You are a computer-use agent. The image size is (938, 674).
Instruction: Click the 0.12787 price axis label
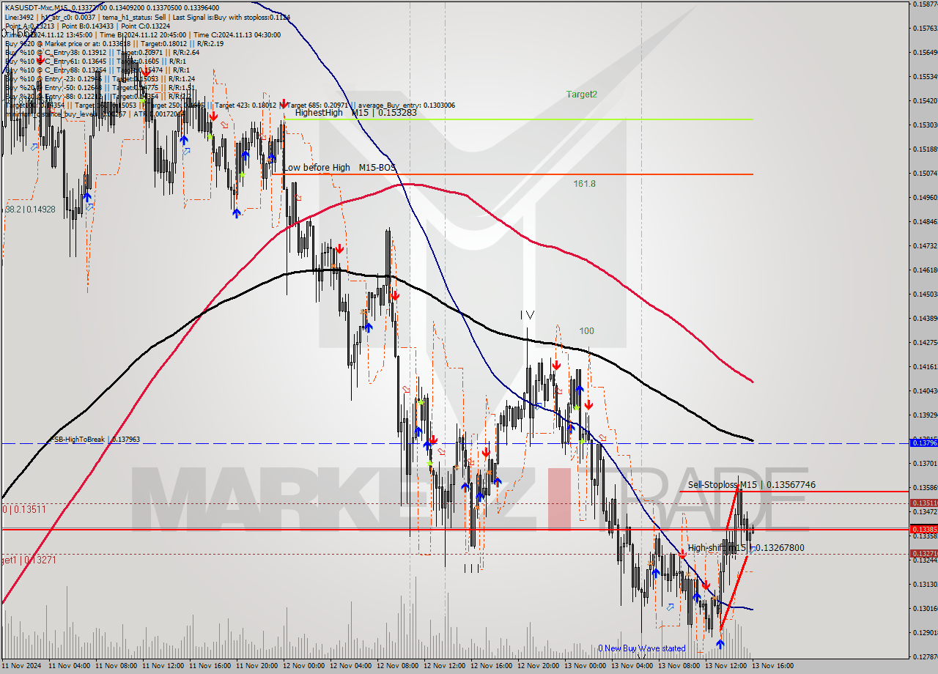(x=925, y=656)
